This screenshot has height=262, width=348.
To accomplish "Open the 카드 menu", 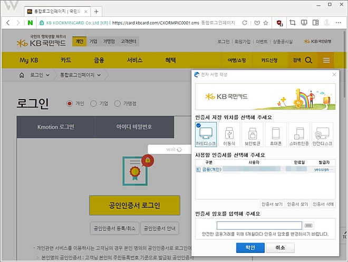I will click(66, 60).
